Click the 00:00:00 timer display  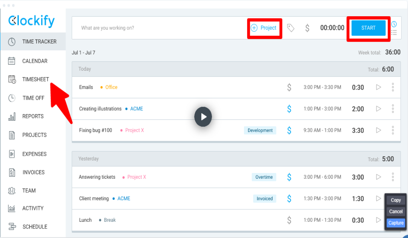tap(332, 28)
